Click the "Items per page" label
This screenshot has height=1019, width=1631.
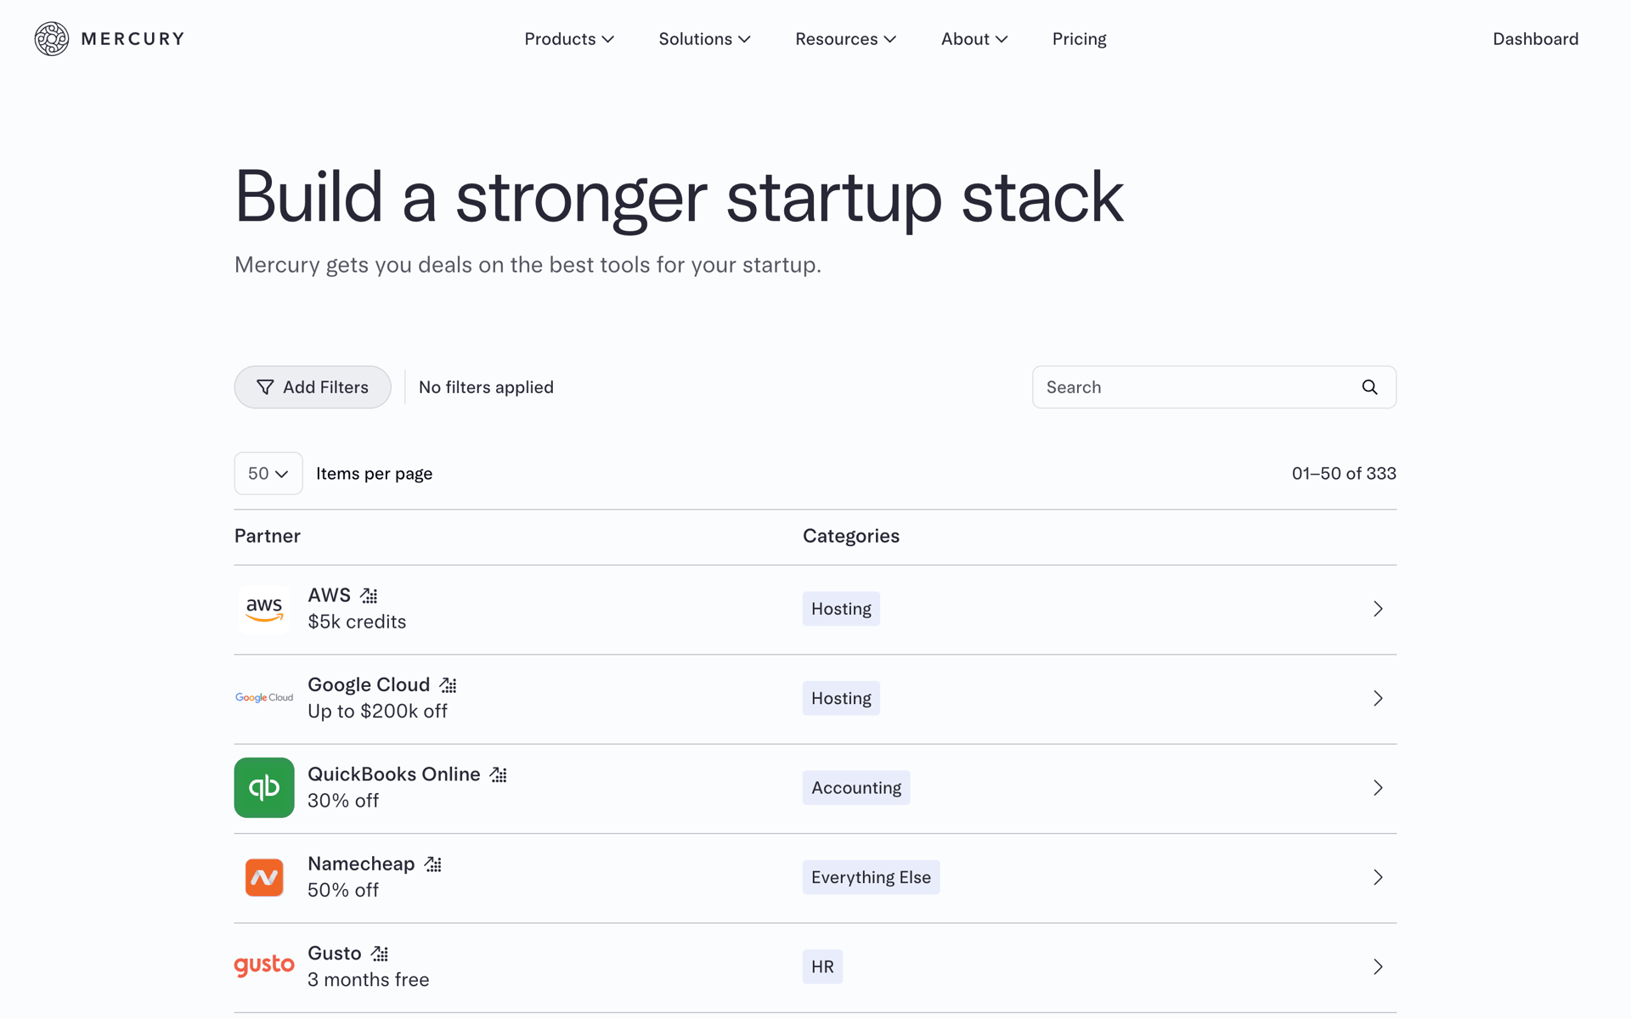coord(375,474)
